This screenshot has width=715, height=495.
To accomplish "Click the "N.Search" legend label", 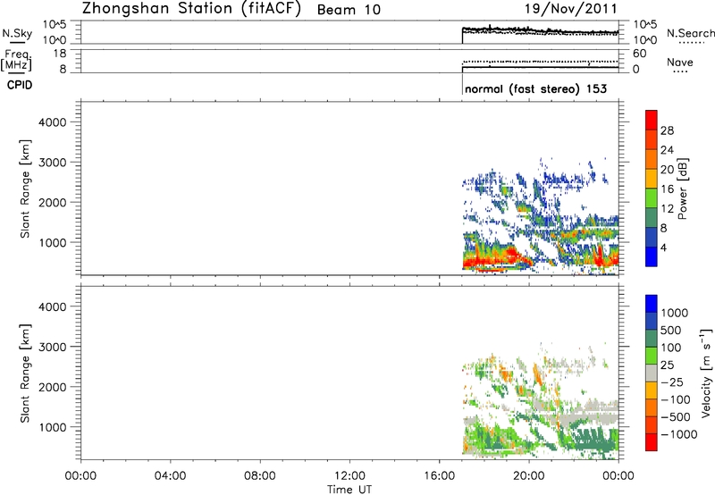I will coord(690,33).
